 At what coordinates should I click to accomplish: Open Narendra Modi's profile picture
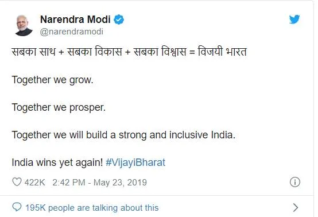[x=24, y=25]
